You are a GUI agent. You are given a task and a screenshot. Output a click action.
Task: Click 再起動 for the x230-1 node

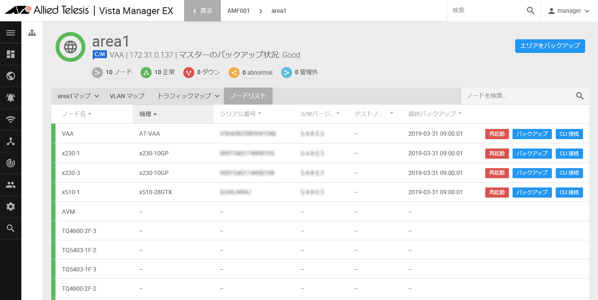point(497,154)
